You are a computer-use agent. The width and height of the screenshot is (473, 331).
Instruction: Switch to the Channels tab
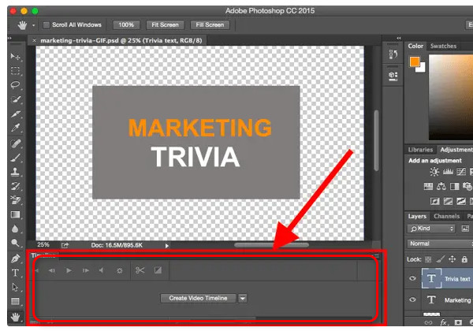[447, 216]
